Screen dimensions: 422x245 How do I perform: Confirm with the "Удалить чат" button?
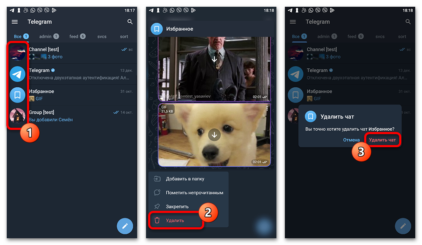[382, 140]
